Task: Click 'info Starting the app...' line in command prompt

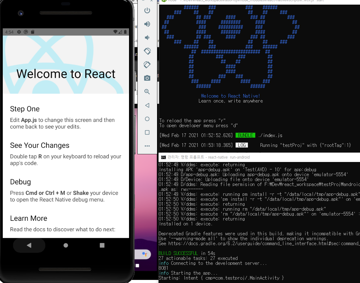Action: (188, 273)
